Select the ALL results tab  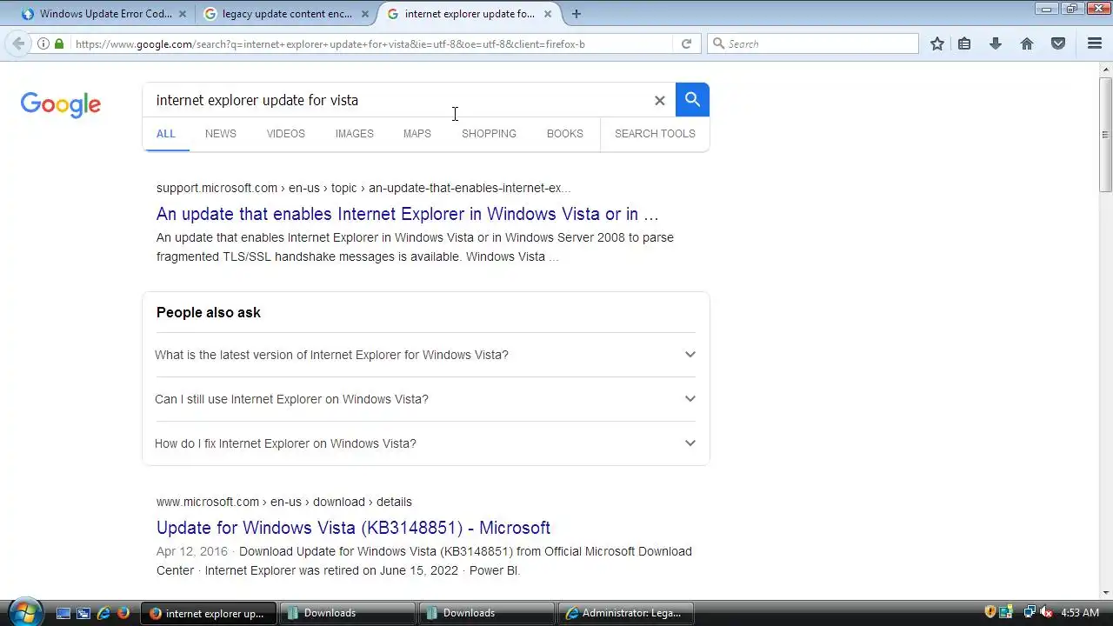(x=166, y=134)
